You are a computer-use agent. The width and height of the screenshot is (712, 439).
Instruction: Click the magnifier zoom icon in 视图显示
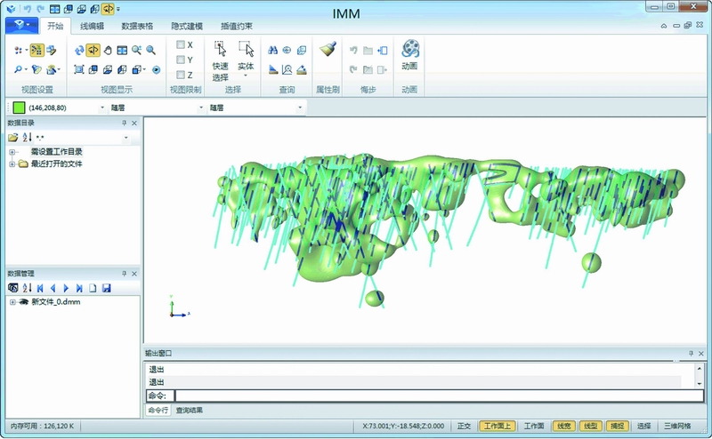point(151,51)
